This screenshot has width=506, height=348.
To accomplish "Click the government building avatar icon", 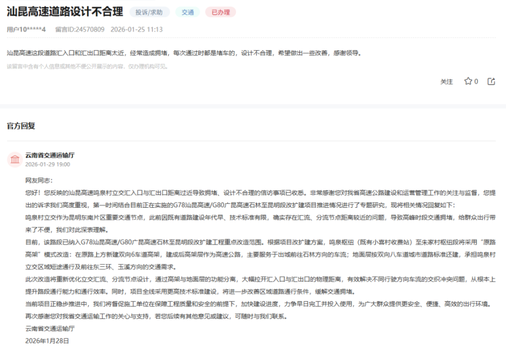I will click(15, 159).
